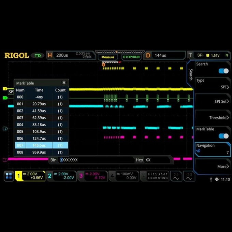Image resolution: width=232 pixels, height=232 pixels.
Task: Select the GI waveform generator icon
Action: click(176, 176)
